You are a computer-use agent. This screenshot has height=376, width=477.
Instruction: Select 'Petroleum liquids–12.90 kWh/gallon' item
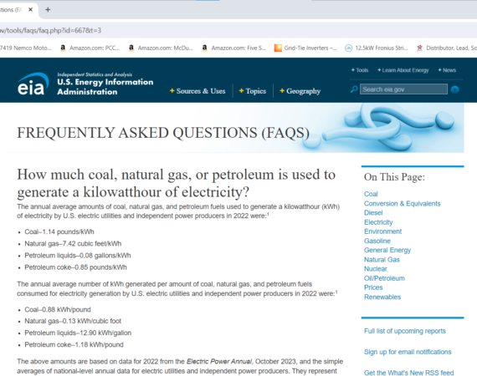point(78,333)
